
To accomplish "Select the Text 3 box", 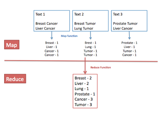I will [x=129, y=21].
